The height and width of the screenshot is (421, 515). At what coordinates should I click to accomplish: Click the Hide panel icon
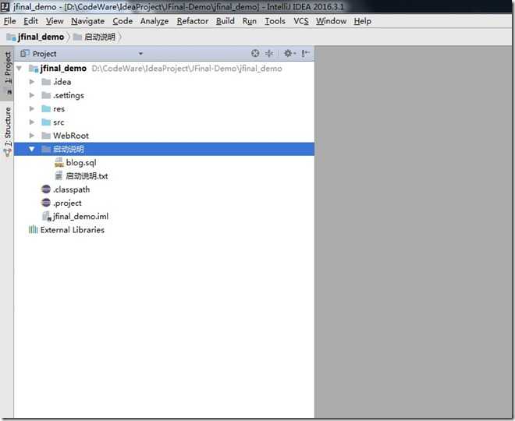click(305, 53)
